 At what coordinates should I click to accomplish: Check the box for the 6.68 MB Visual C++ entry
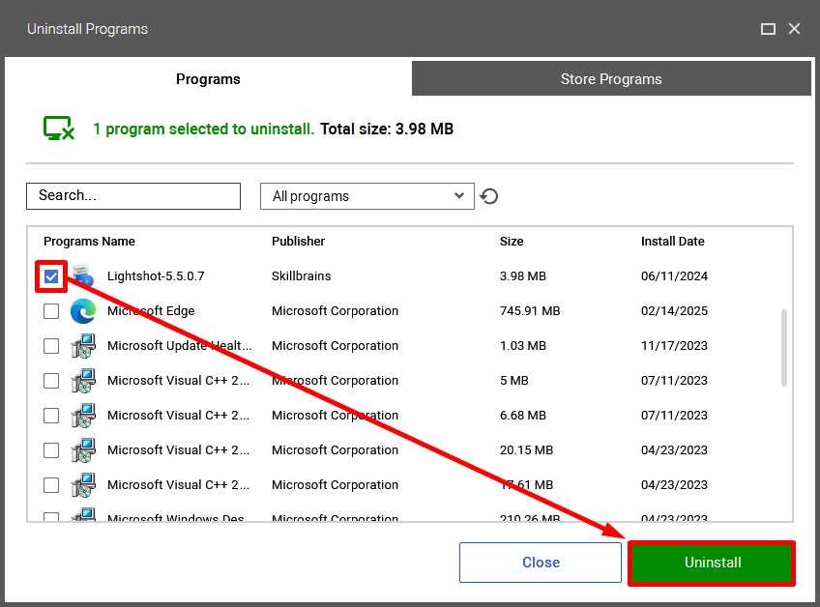(51, 416)
